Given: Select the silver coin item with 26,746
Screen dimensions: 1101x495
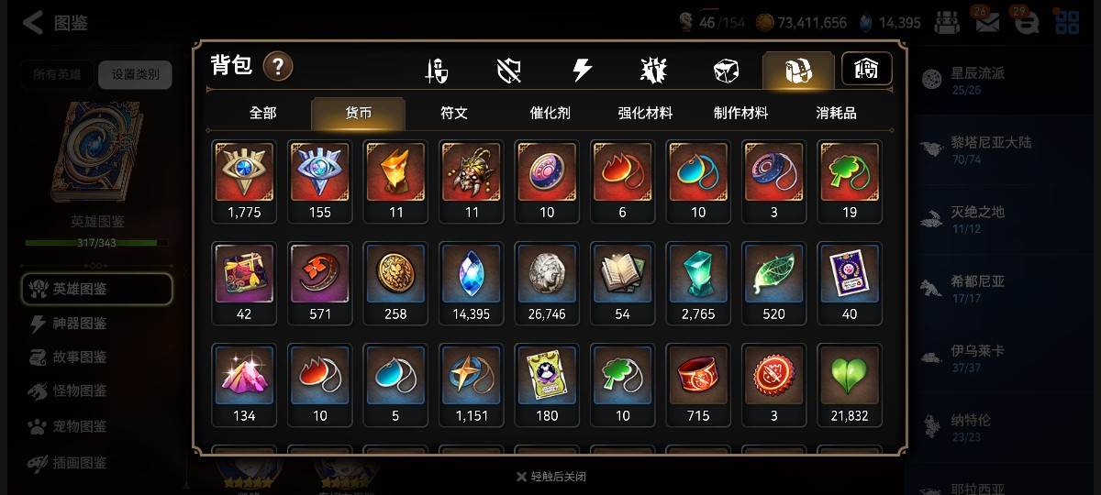Looking at the screenshot, I should 547,283.
